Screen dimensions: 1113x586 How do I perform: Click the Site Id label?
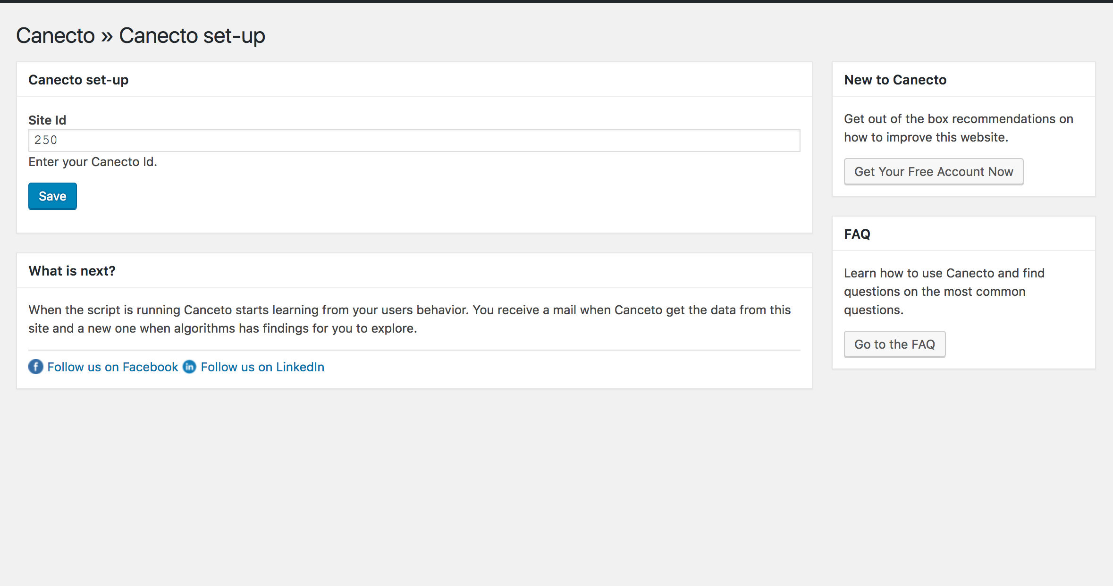(47, 120)
